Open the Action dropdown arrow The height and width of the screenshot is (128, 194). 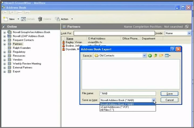click(72, 19)
